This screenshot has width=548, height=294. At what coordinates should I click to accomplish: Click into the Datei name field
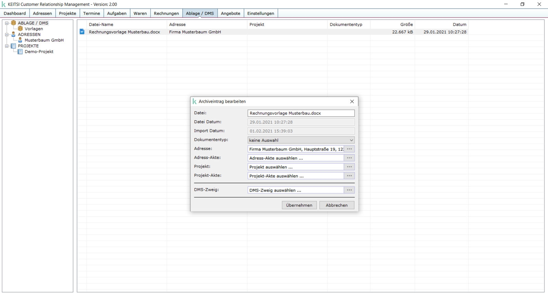click(301, 113)
